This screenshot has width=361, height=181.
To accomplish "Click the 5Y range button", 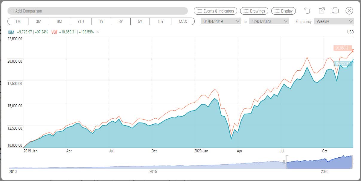I will (140, 21).
